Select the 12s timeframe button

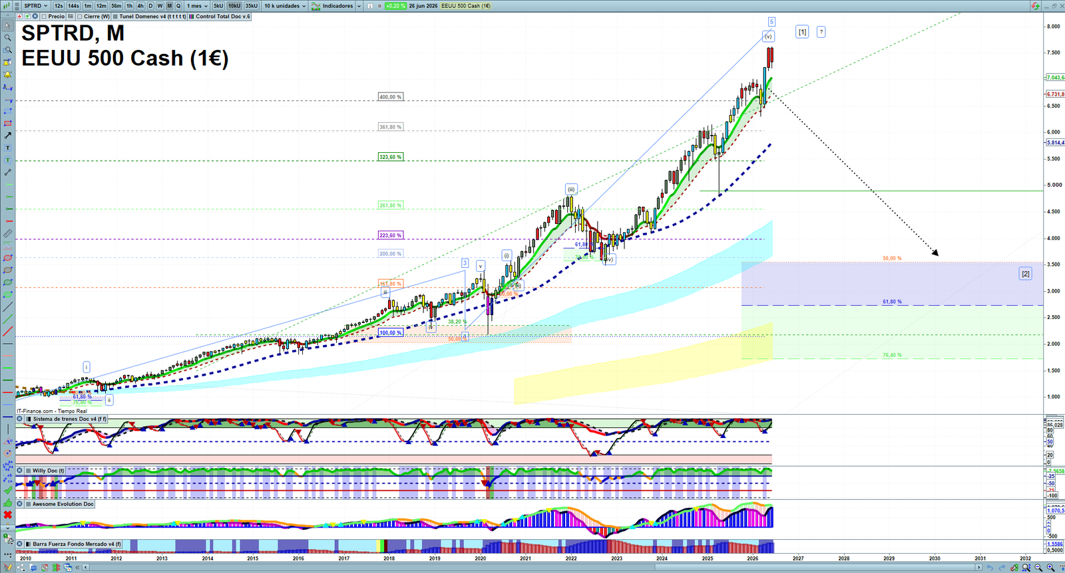click(x=59, y=6)
